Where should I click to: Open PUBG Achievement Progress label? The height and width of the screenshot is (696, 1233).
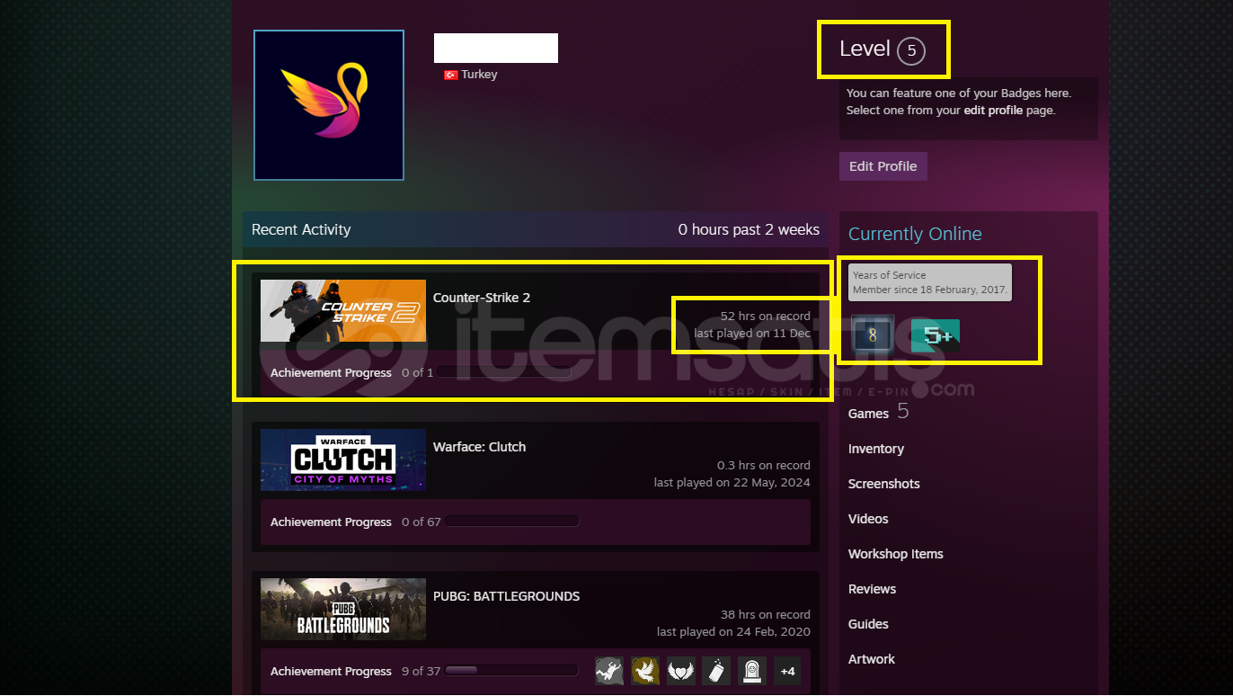[x=332, y=671]
